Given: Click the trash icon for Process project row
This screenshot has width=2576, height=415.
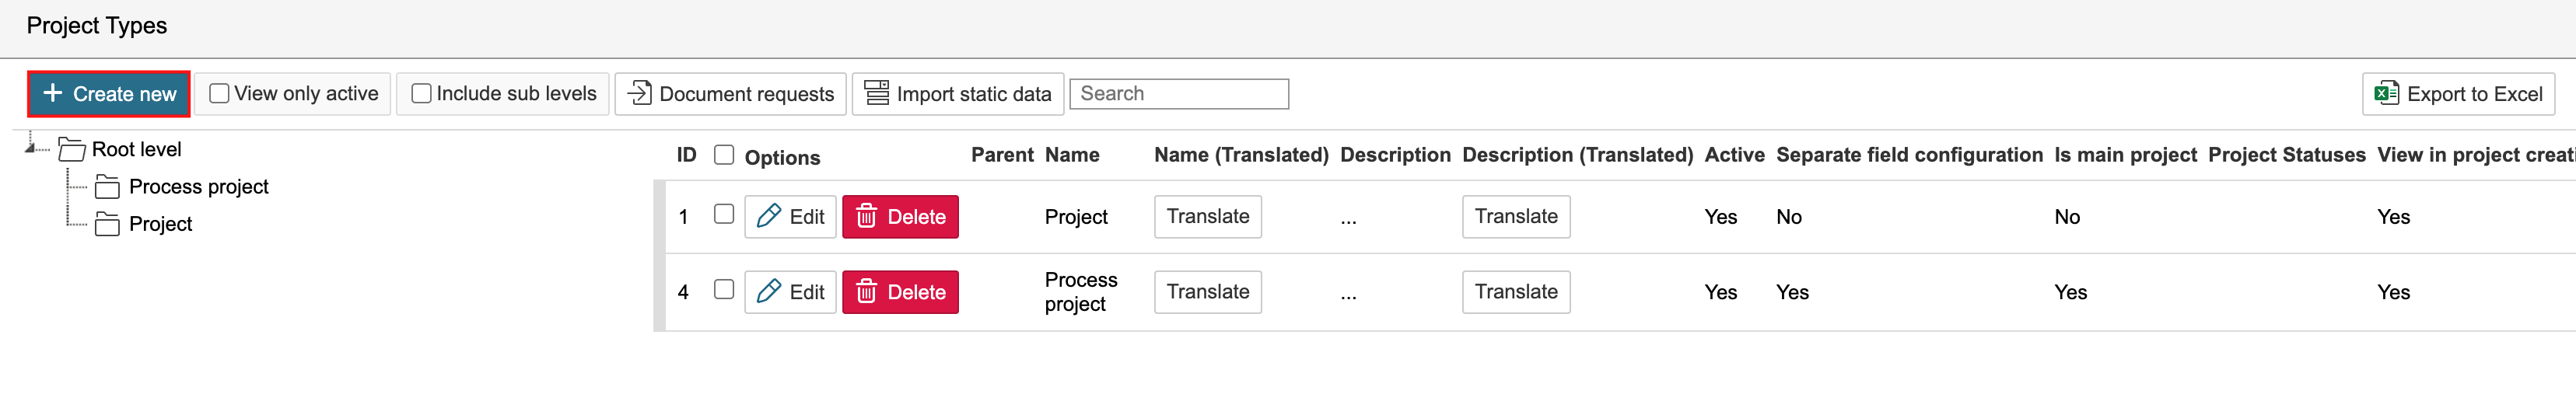Looking at the screenshot, I should pyautogui.click(x=866, y=292).
